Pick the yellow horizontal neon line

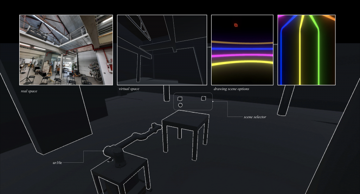tap(242, 63)
